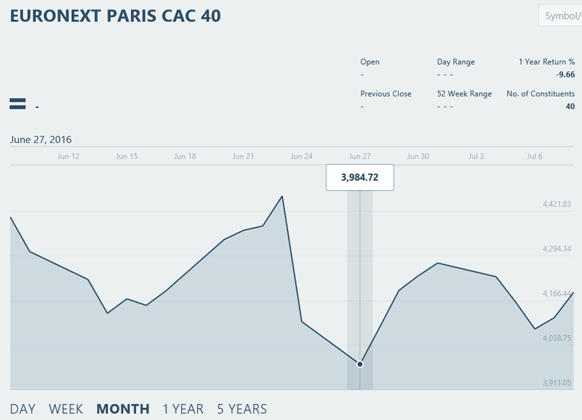Click the Previous Close label
The image size is (582, 420).
tap(385, 94)
